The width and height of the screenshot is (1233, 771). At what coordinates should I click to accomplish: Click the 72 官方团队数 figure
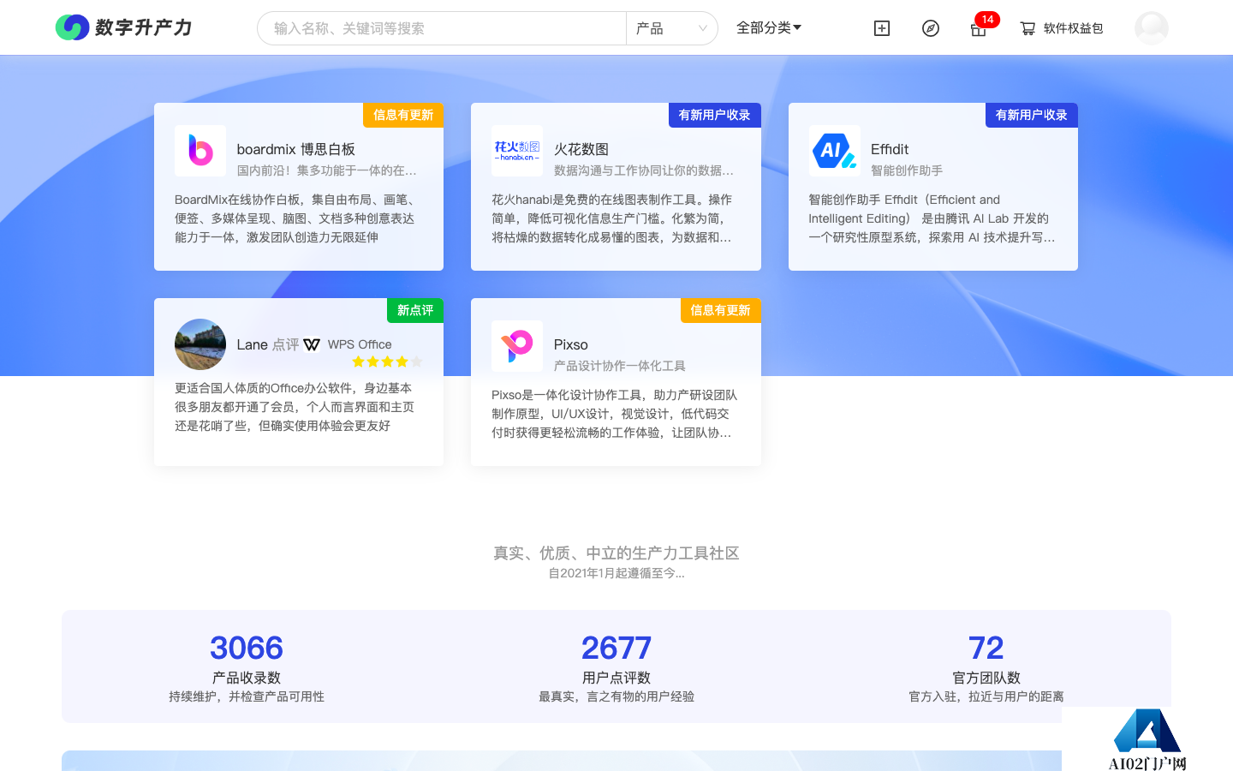[986, 648]
